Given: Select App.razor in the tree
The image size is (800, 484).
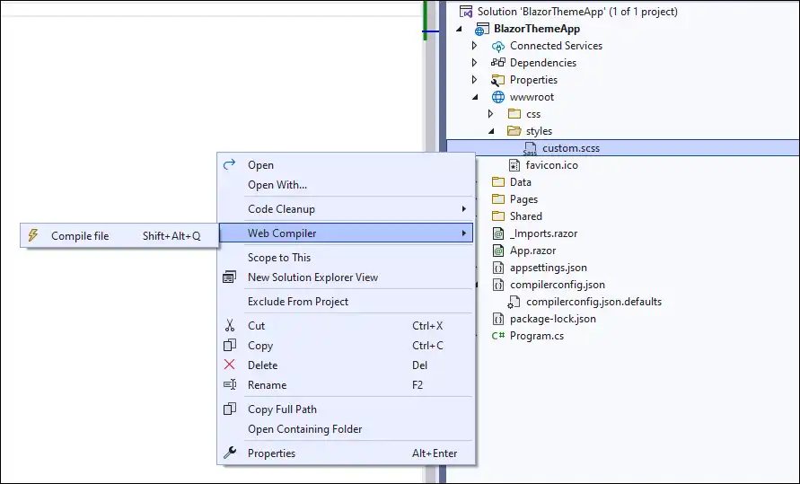Looking at the screenshot, I should (532, 251).
